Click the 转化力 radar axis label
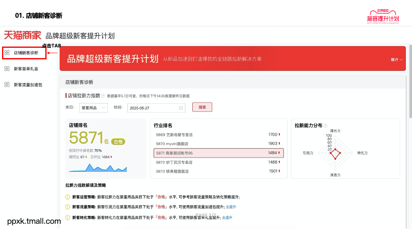412x232 pixels. pyautogui.click(x=362, y=153)
